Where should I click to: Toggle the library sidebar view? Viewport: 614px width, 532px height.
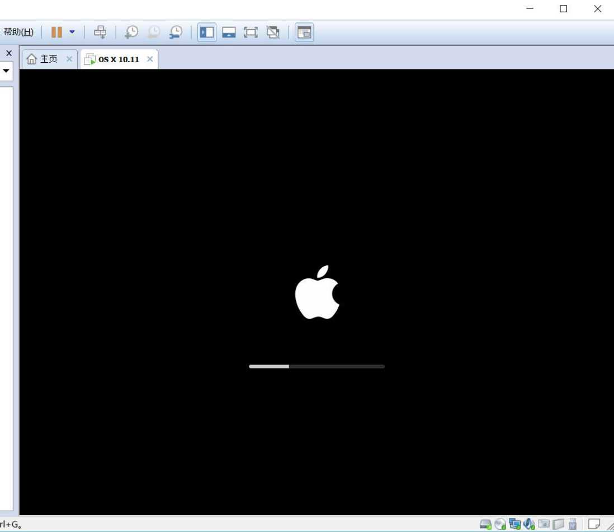coord(207,32)
